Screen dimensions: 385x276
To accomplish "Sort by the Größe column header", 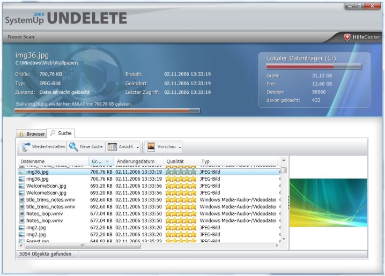I will point(100,161).
